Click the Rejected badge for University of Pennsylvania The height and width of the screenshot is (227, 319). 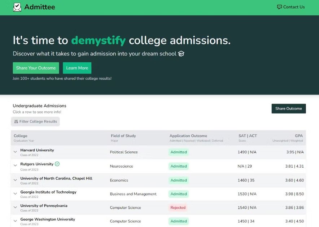click(178, 208)
